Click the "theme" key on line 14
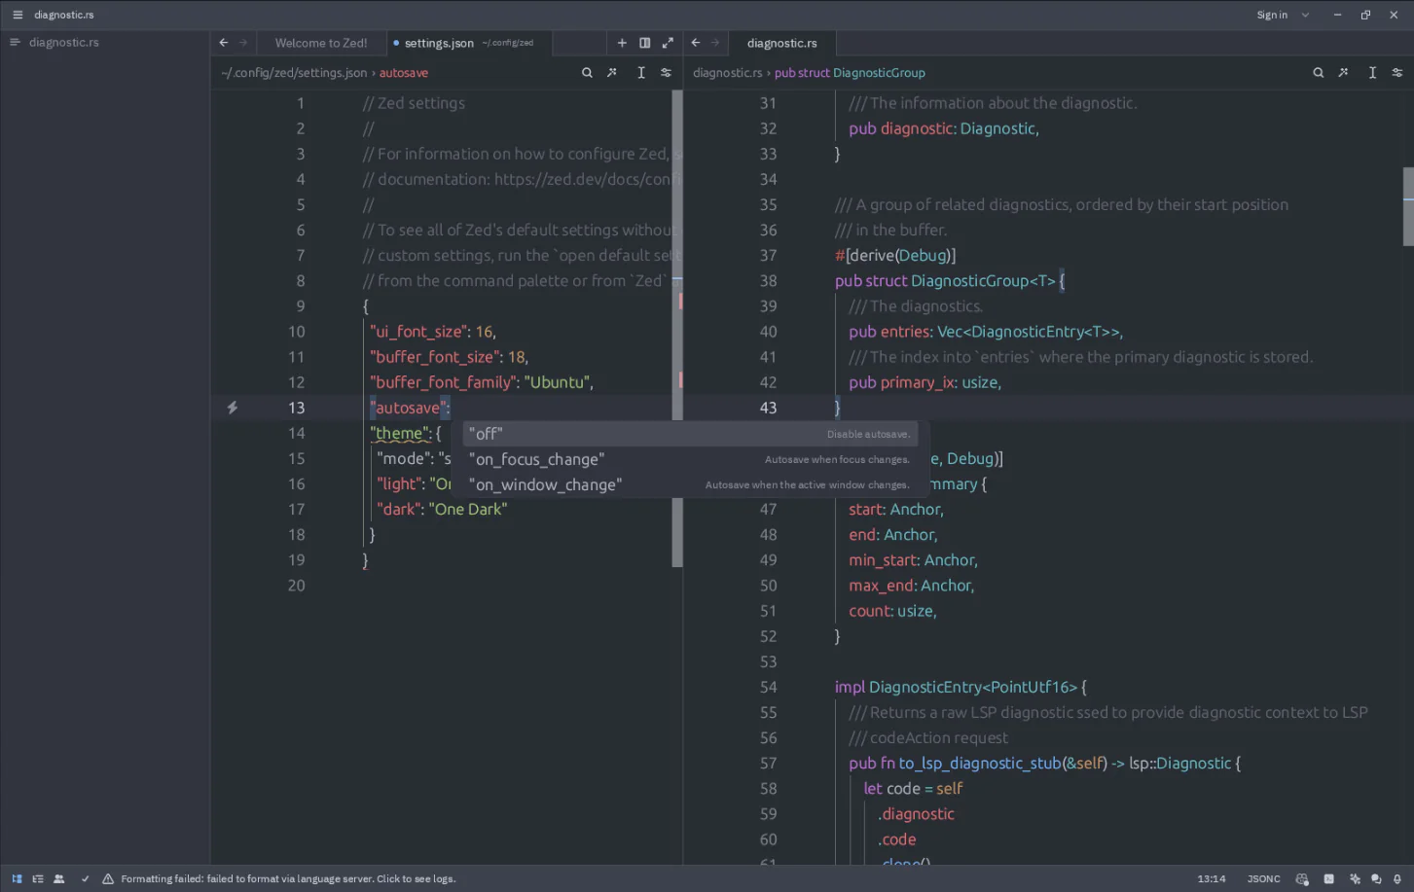Screen dimensions: 1414x892 400,434
